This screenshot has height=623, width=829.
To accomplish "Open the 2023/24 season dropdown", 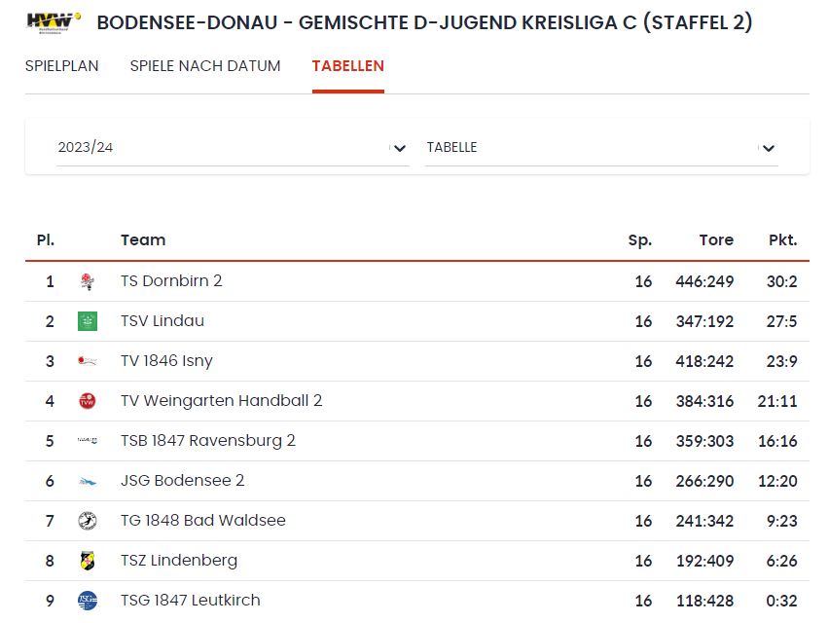I will click(x=233, y=148).
